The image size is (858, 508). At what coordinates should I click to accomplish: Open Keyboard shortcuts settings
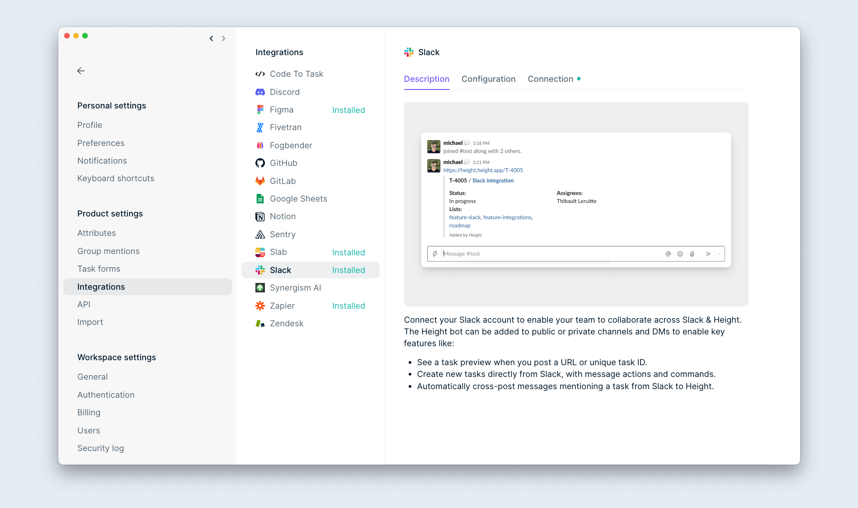[x=116, y=179]
